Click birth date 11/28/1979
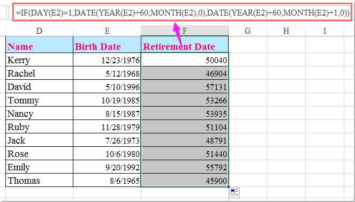Viewport: 355px width, 202px height. 107,126
